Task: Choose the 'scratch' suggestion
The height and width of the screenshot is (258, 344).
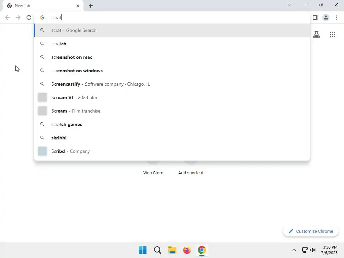Action: tap(172, 44)
